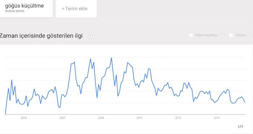Click the trend line's starting point at far left
Screen dimensions: 253x134
tap(5, 114)
